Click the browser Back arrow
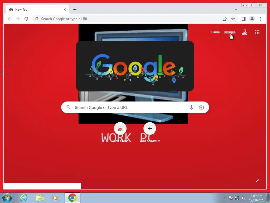The width and height of the screenshot is (270, 203). pyautogui.click(x=9, y=19)
